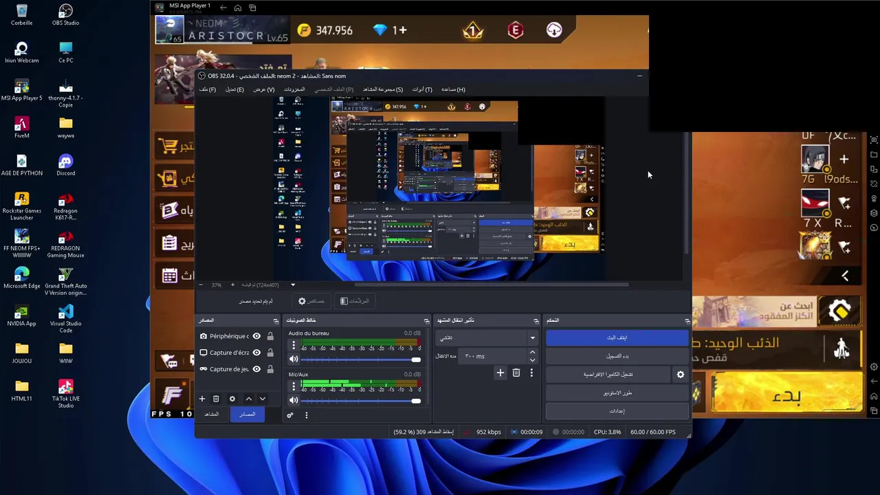Viewport: 880px width, 495px height.
Task: Adjust Audio du bureau volume slider
Action: (x=361, y=360)
